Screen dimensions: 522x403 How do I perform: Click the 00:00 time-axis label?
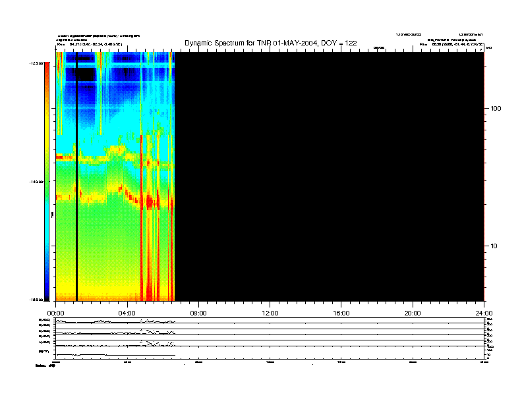point(55,313)
